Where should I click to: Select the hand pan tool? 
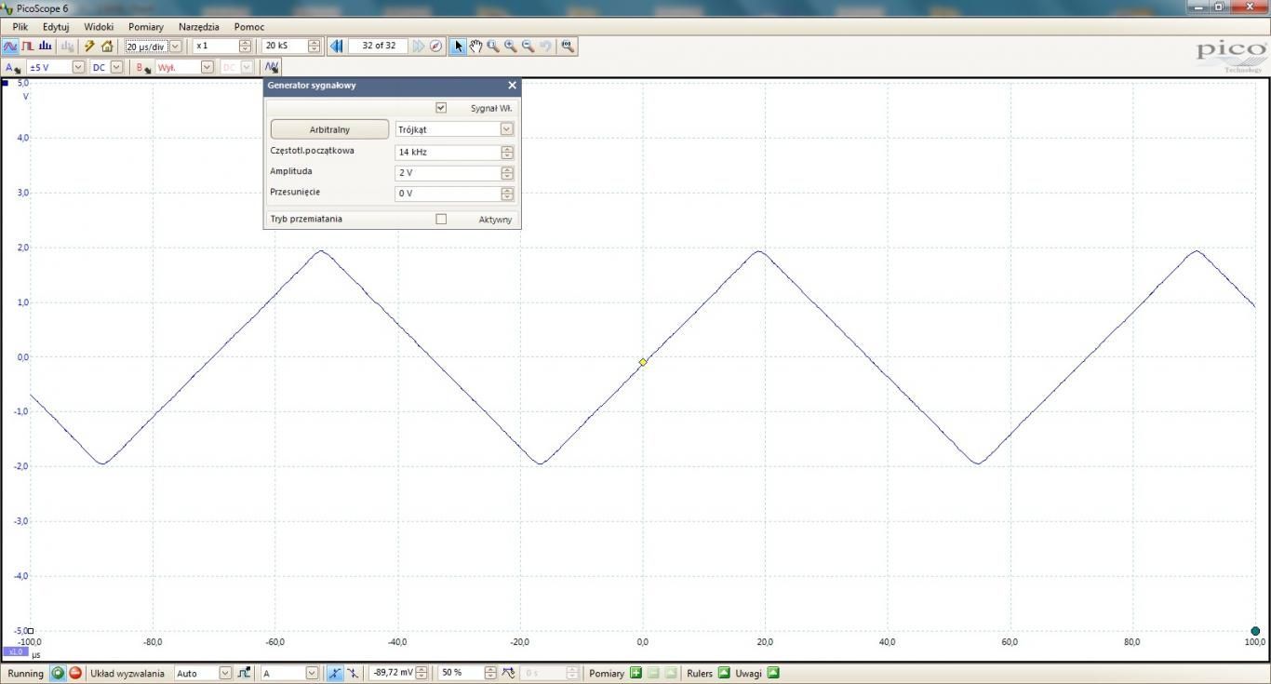[x=475, y=46]
